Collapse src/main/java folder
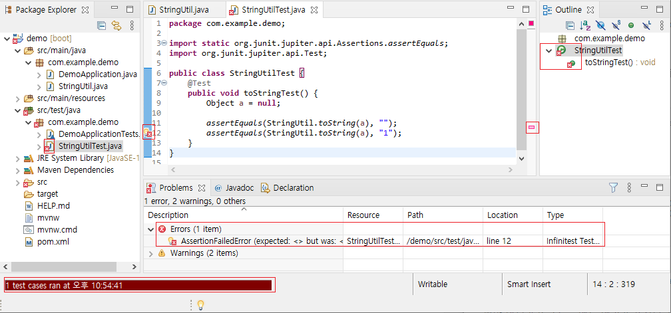Viewport: 671px width, 313px height. (x=17, y=51)
